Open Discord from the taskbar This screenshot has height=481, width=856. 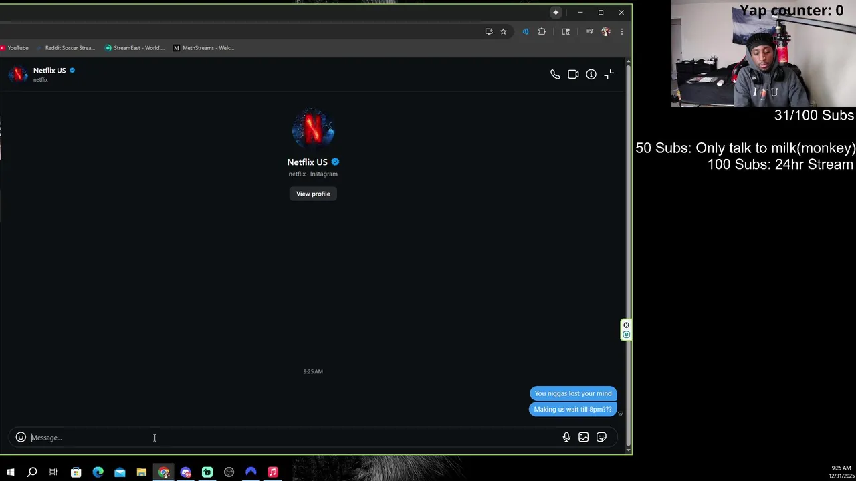point(185,472)
